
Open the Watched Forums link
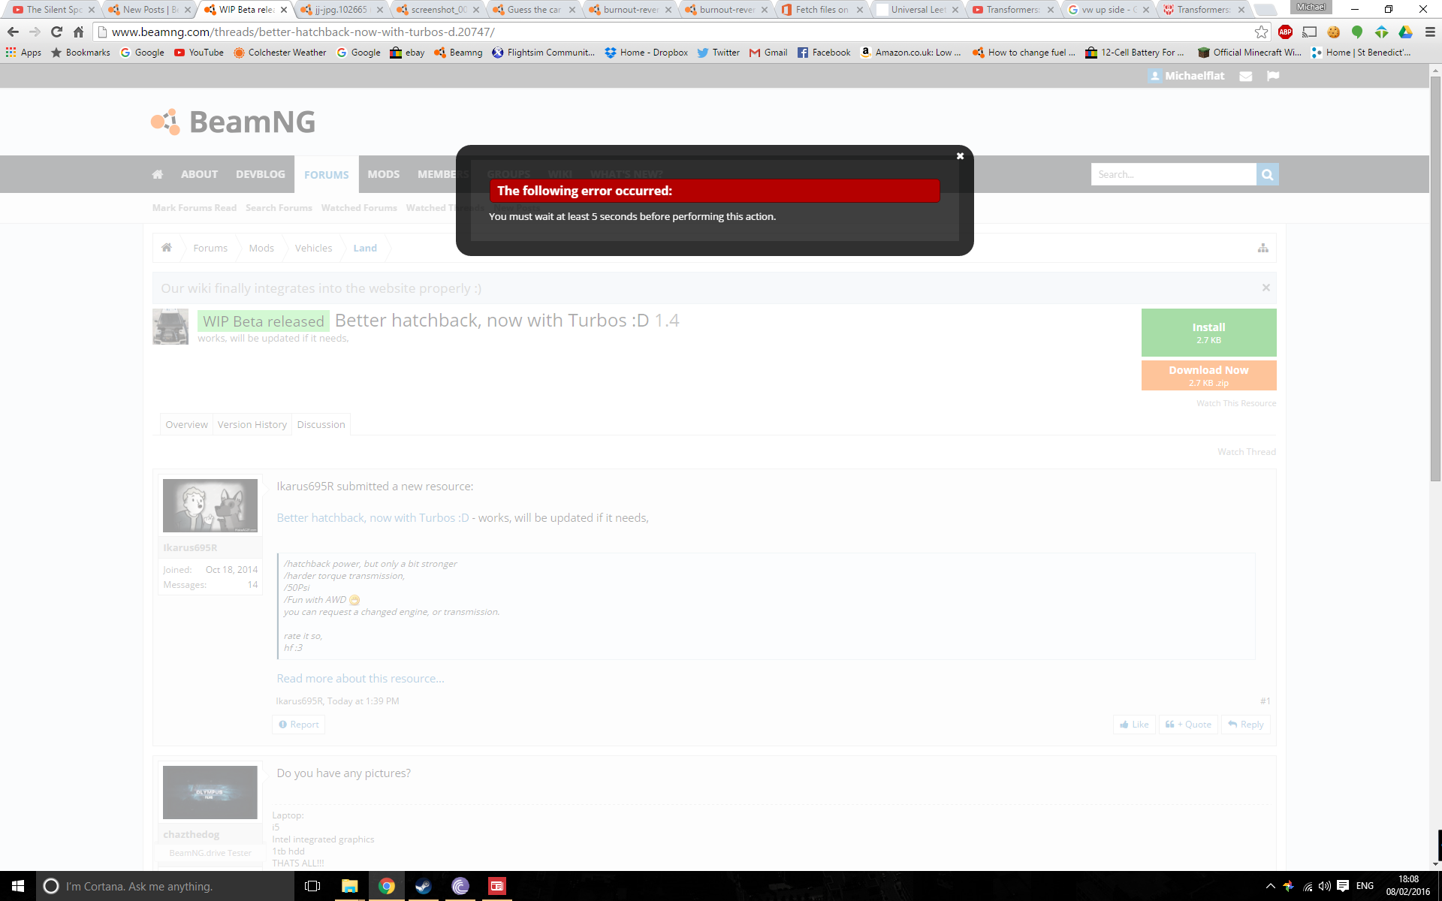[x=359, y=208]
